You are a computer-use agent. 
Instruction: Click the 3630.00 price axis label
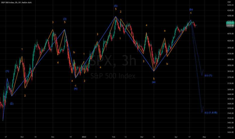[x=230, y=99]
